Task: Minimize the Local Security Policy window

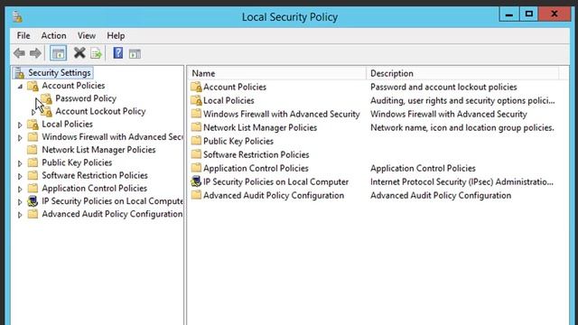Action: tap(509, 14)
